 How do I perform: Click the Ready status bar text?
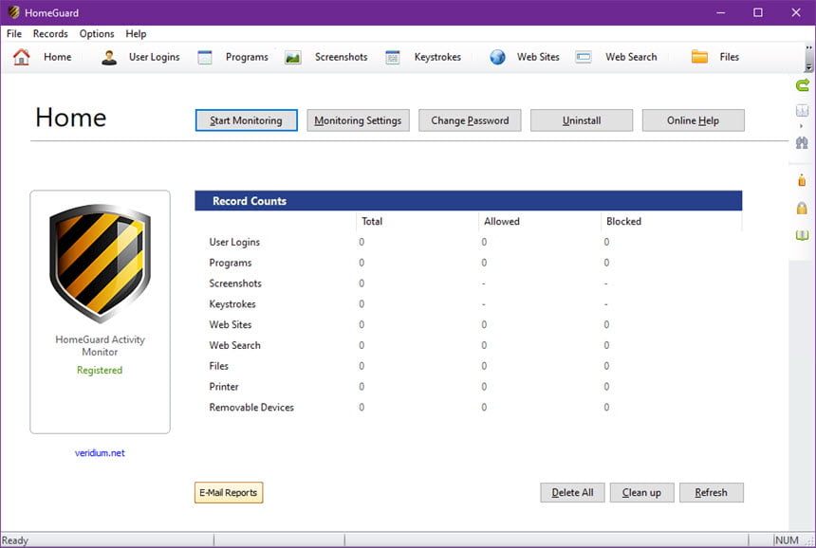(14, 540)
